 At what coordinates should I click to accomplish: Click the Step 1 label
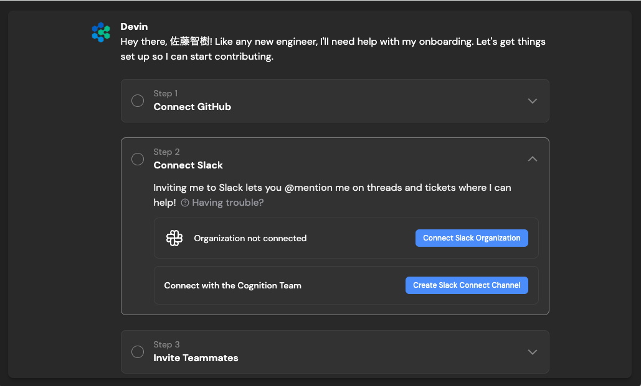[166, 93]
